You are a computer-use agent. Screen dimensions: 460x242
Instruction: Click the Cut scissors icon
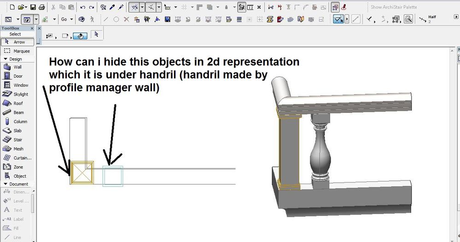point(53,7)
